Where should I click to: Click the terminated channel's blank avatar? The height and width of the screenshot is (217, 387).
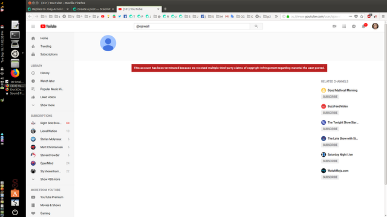pyautogui.click(x=108, y=43)
